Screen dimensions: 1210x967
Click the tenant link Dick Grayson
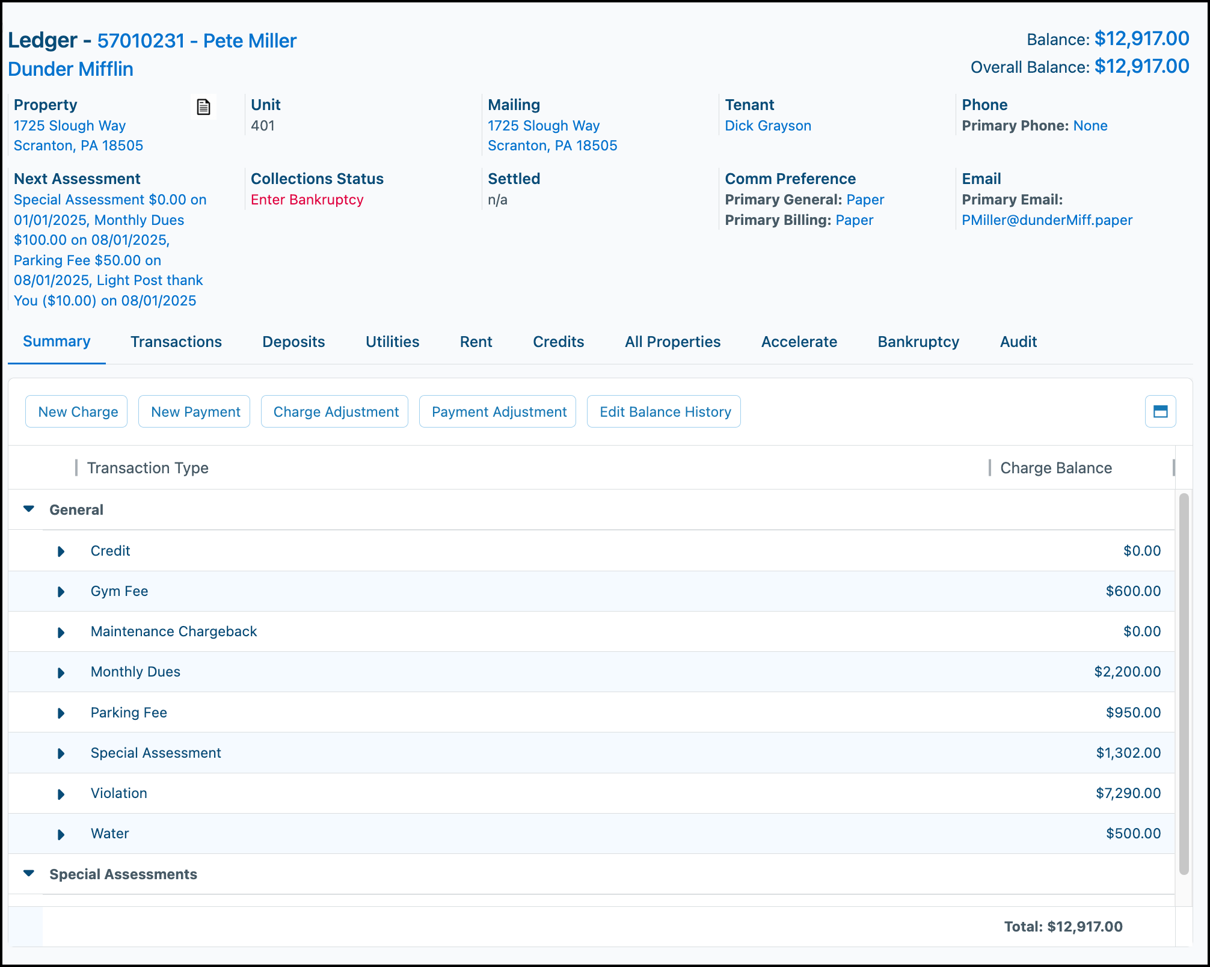tap(768, 126)
